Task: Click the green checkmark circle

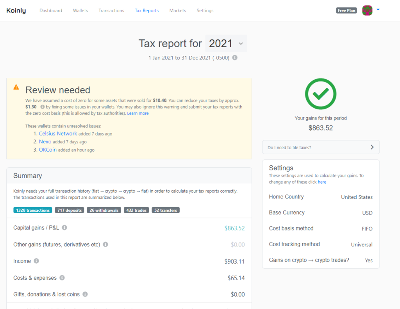Action: coord(321,94)
